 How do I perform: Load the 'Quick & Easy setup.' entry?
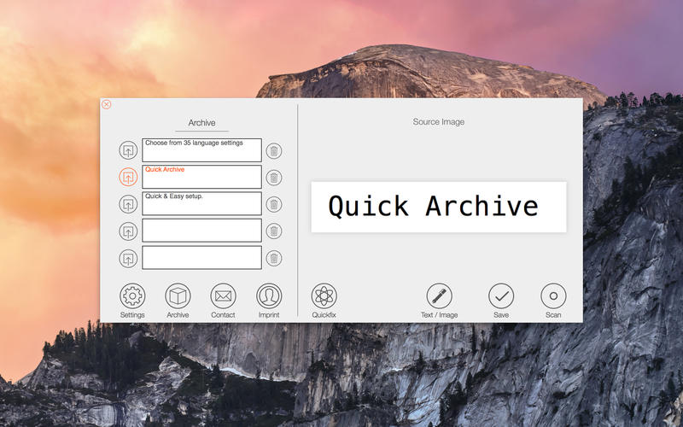(128, 204)
